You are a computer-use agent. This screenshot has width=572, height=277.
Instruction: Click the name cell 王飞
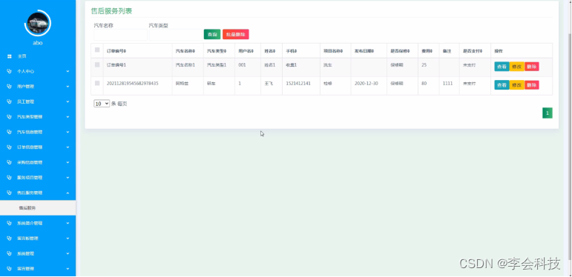[x=268, y=84]
